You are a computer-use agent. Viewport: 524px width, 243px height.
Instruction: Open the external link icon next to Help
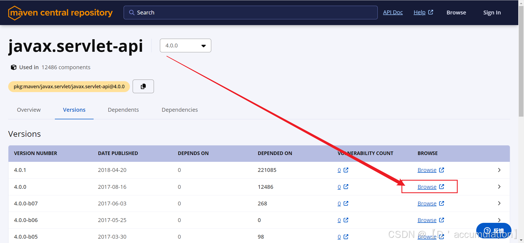[x=431, y=12]
